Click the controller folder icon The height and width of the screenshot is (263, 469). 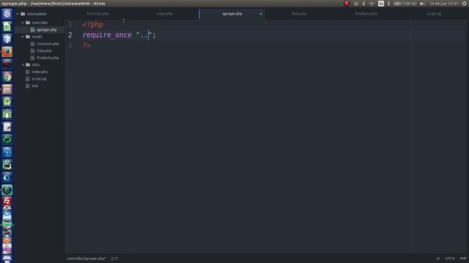coord(28,23)
